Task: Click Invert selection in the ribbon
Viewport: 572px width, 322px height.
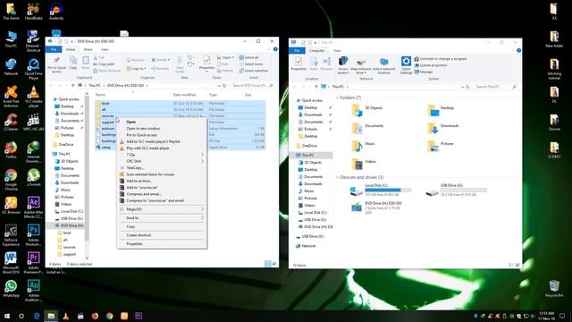Action: (x=254, y=71)
